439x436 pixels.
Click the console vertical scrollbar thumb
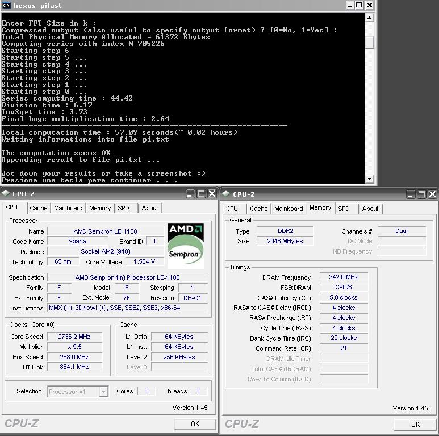[370, 43]
